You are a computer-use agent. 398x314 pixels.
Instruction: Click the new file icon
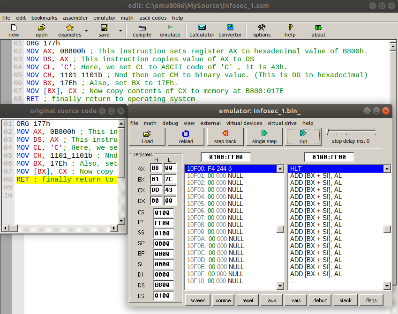14,30
